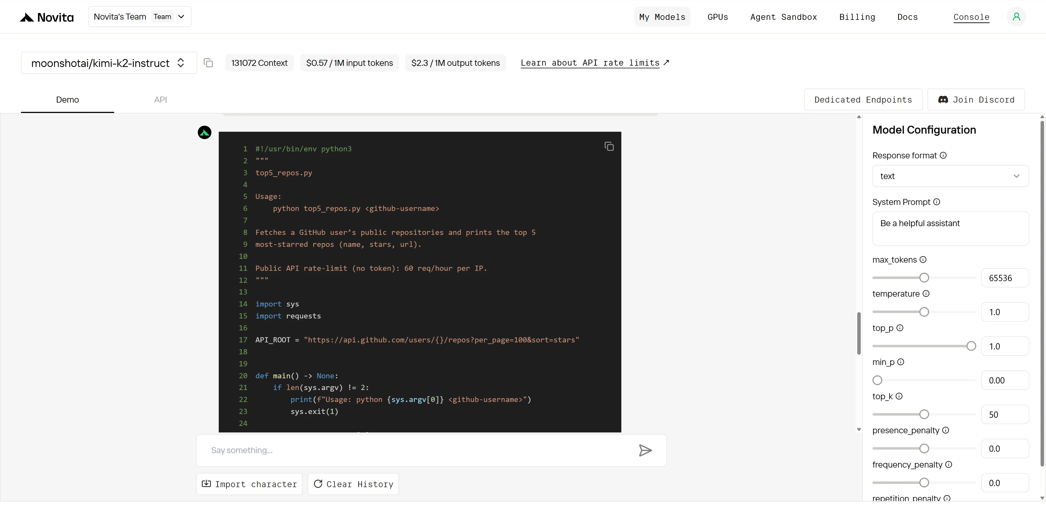Click the $2.3 / 1M output tokens badge
This screenshot has height=519, width=1046.
[x=456, y=63]
